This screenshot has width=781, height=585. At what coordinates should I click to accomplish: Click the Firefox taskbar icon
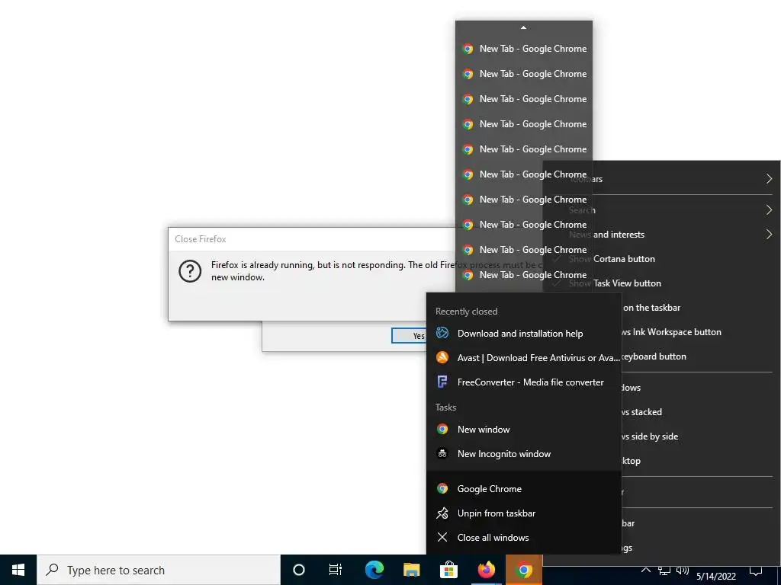(486, 570)
